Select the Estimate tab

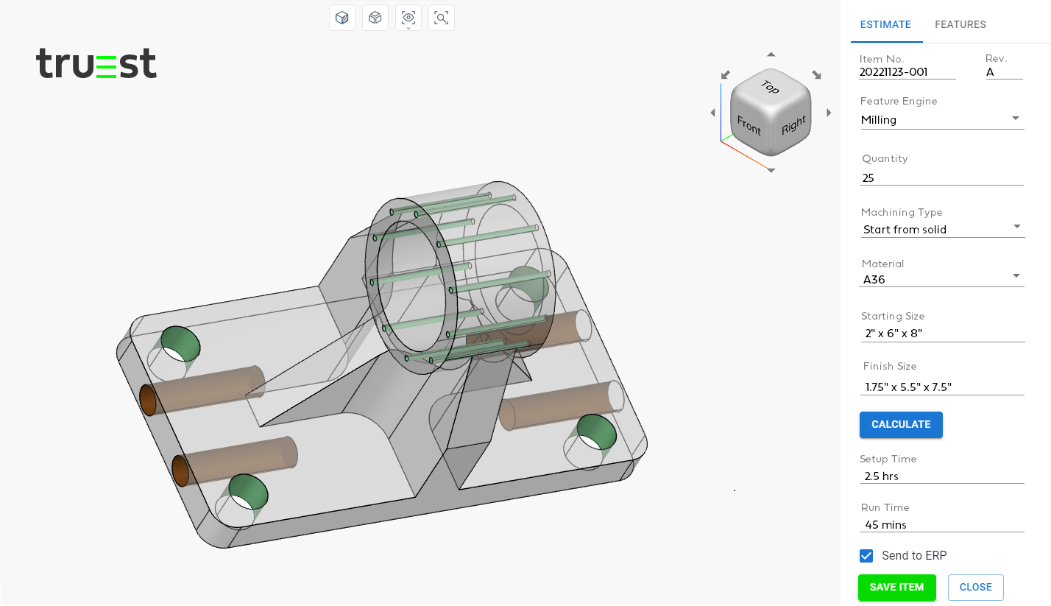click(x=885, y=24)
